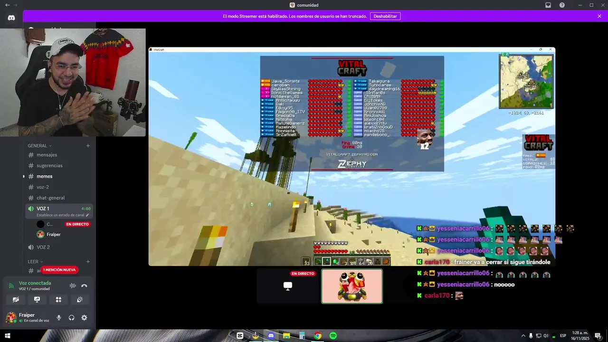The height and width of the screenshot is (342, 608).
Task: Click the streamer webcam overlay
Action: point(73,82)
